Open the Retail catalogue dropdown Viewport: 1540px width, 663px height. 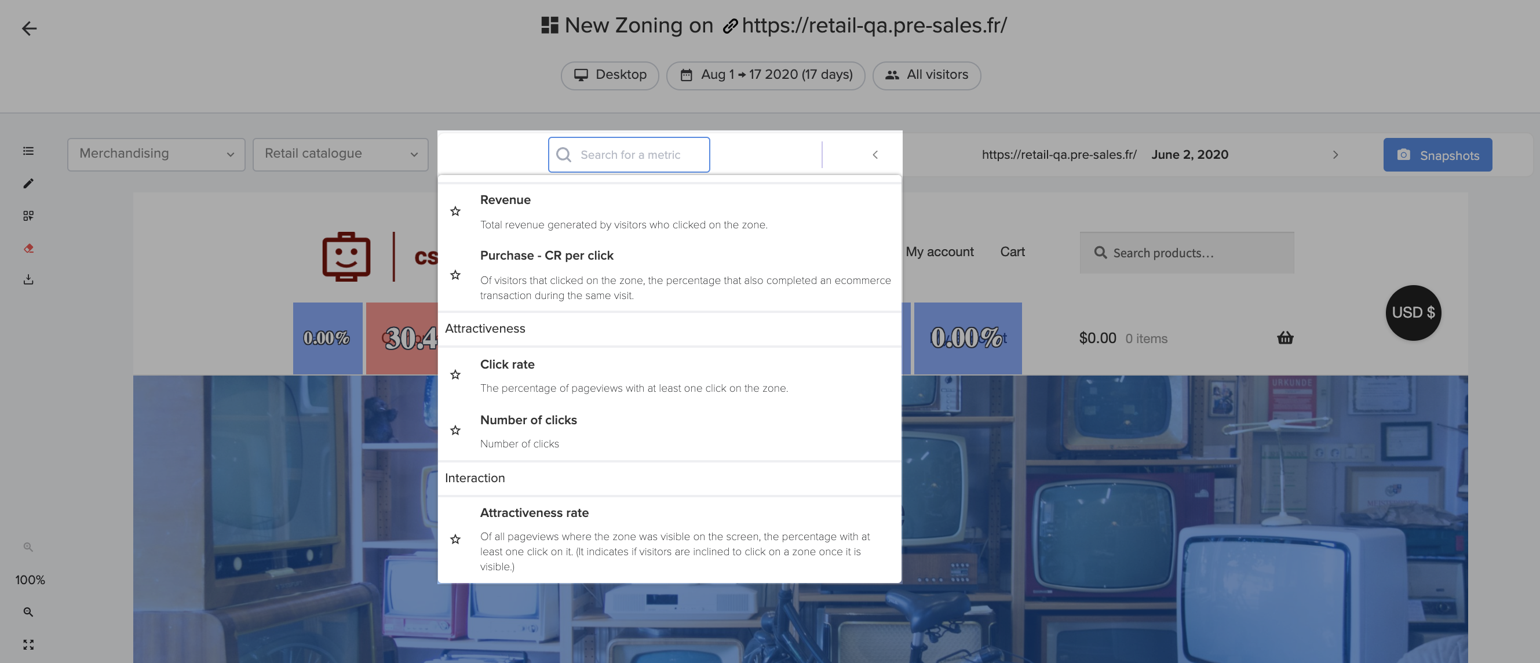click(340, 154)
